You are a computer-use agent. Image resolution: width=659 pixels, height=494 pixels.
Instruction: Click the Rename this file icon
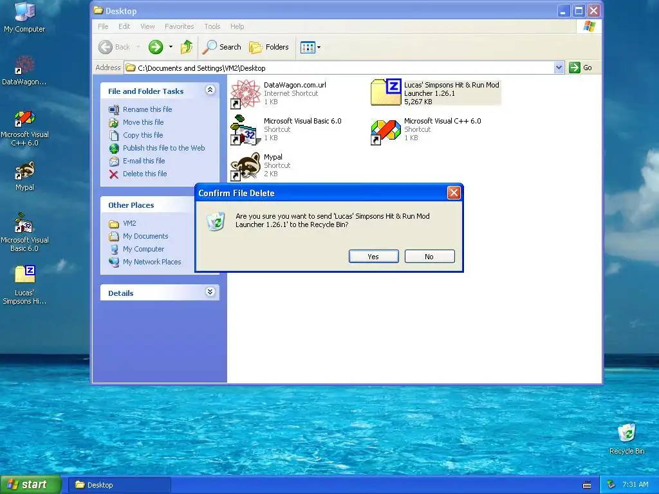click(x=114, y=109)
